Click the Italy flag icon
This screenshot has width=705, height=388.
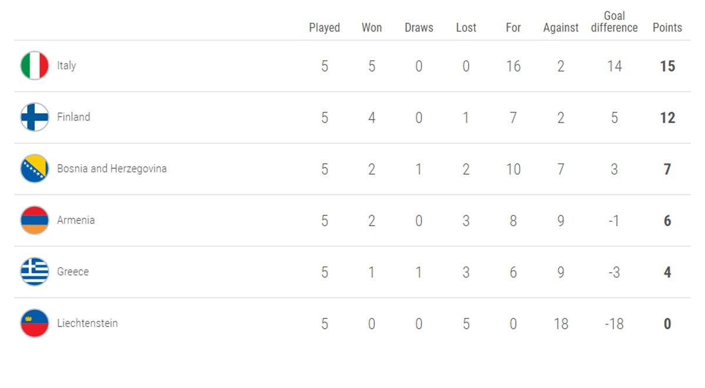point(35,66)
